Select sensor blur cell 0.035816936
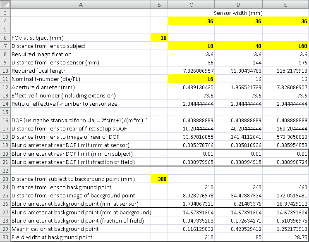The width and height of the screenshot is (309, 242). 238,145
